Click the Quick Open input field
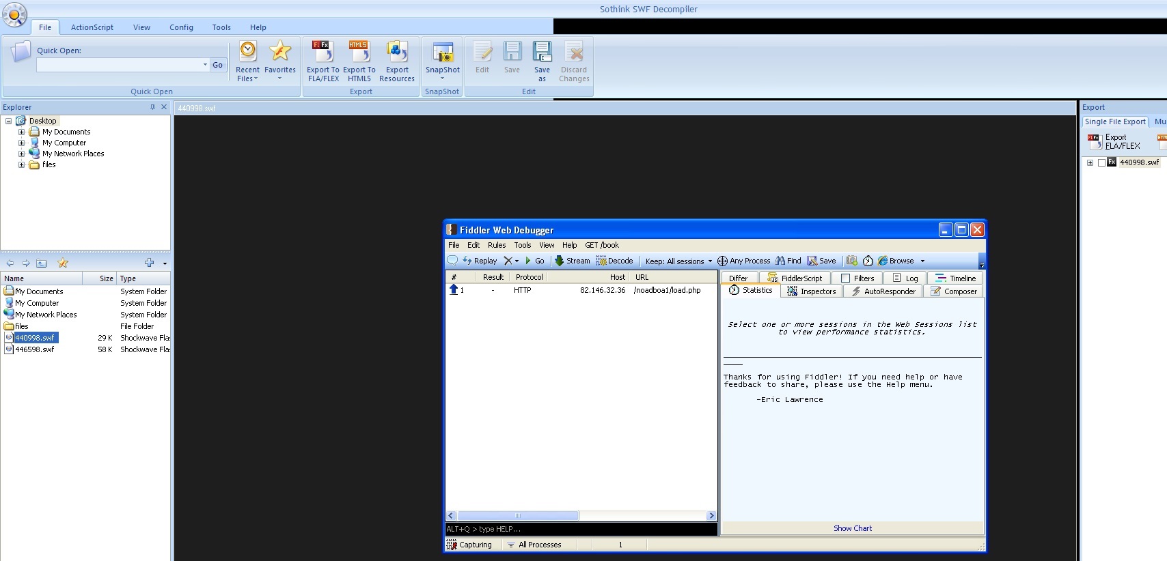 pos(119,65)
